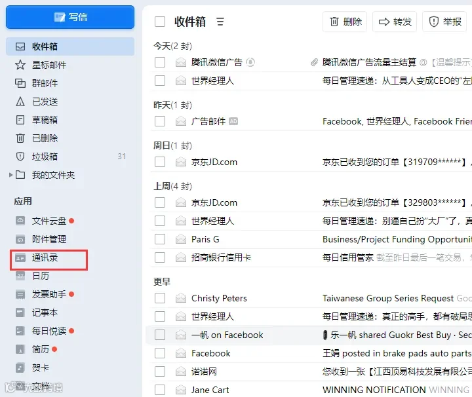472x397 pixels.
Task: Collapse the 周日(1 封) group header
Action: coord(173,146)
